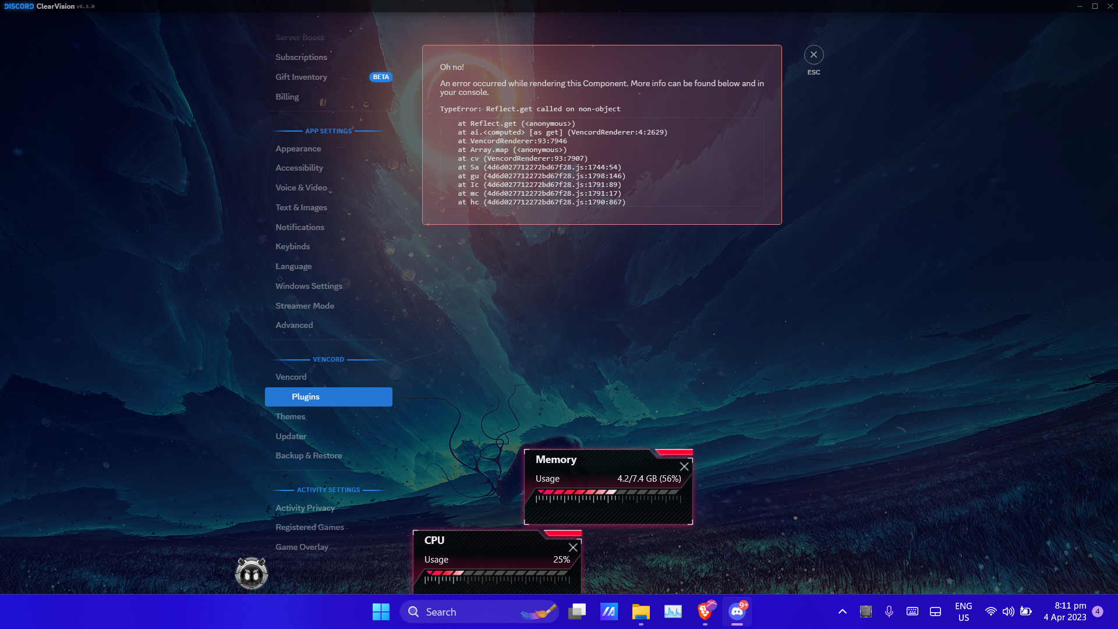
Task: Open the tablet-style tray icon near keyboard
Action: (x=935, y=612)
